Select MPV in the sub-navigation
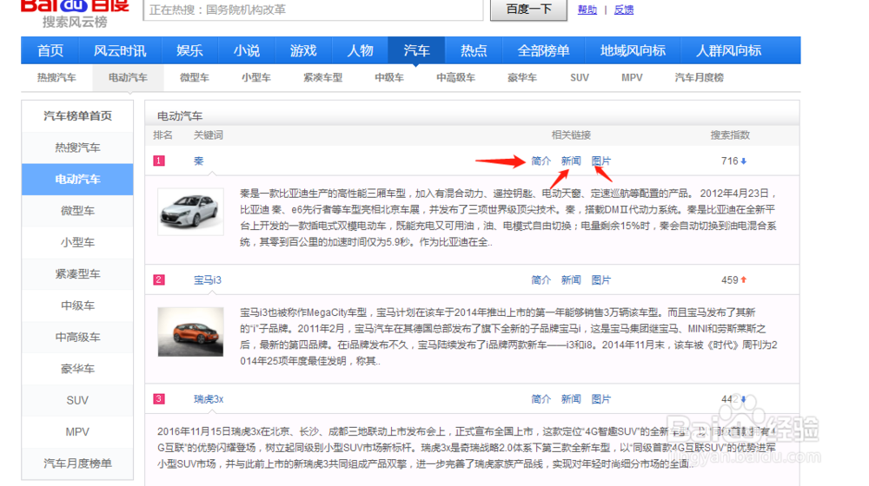 (x=632, y=77)
